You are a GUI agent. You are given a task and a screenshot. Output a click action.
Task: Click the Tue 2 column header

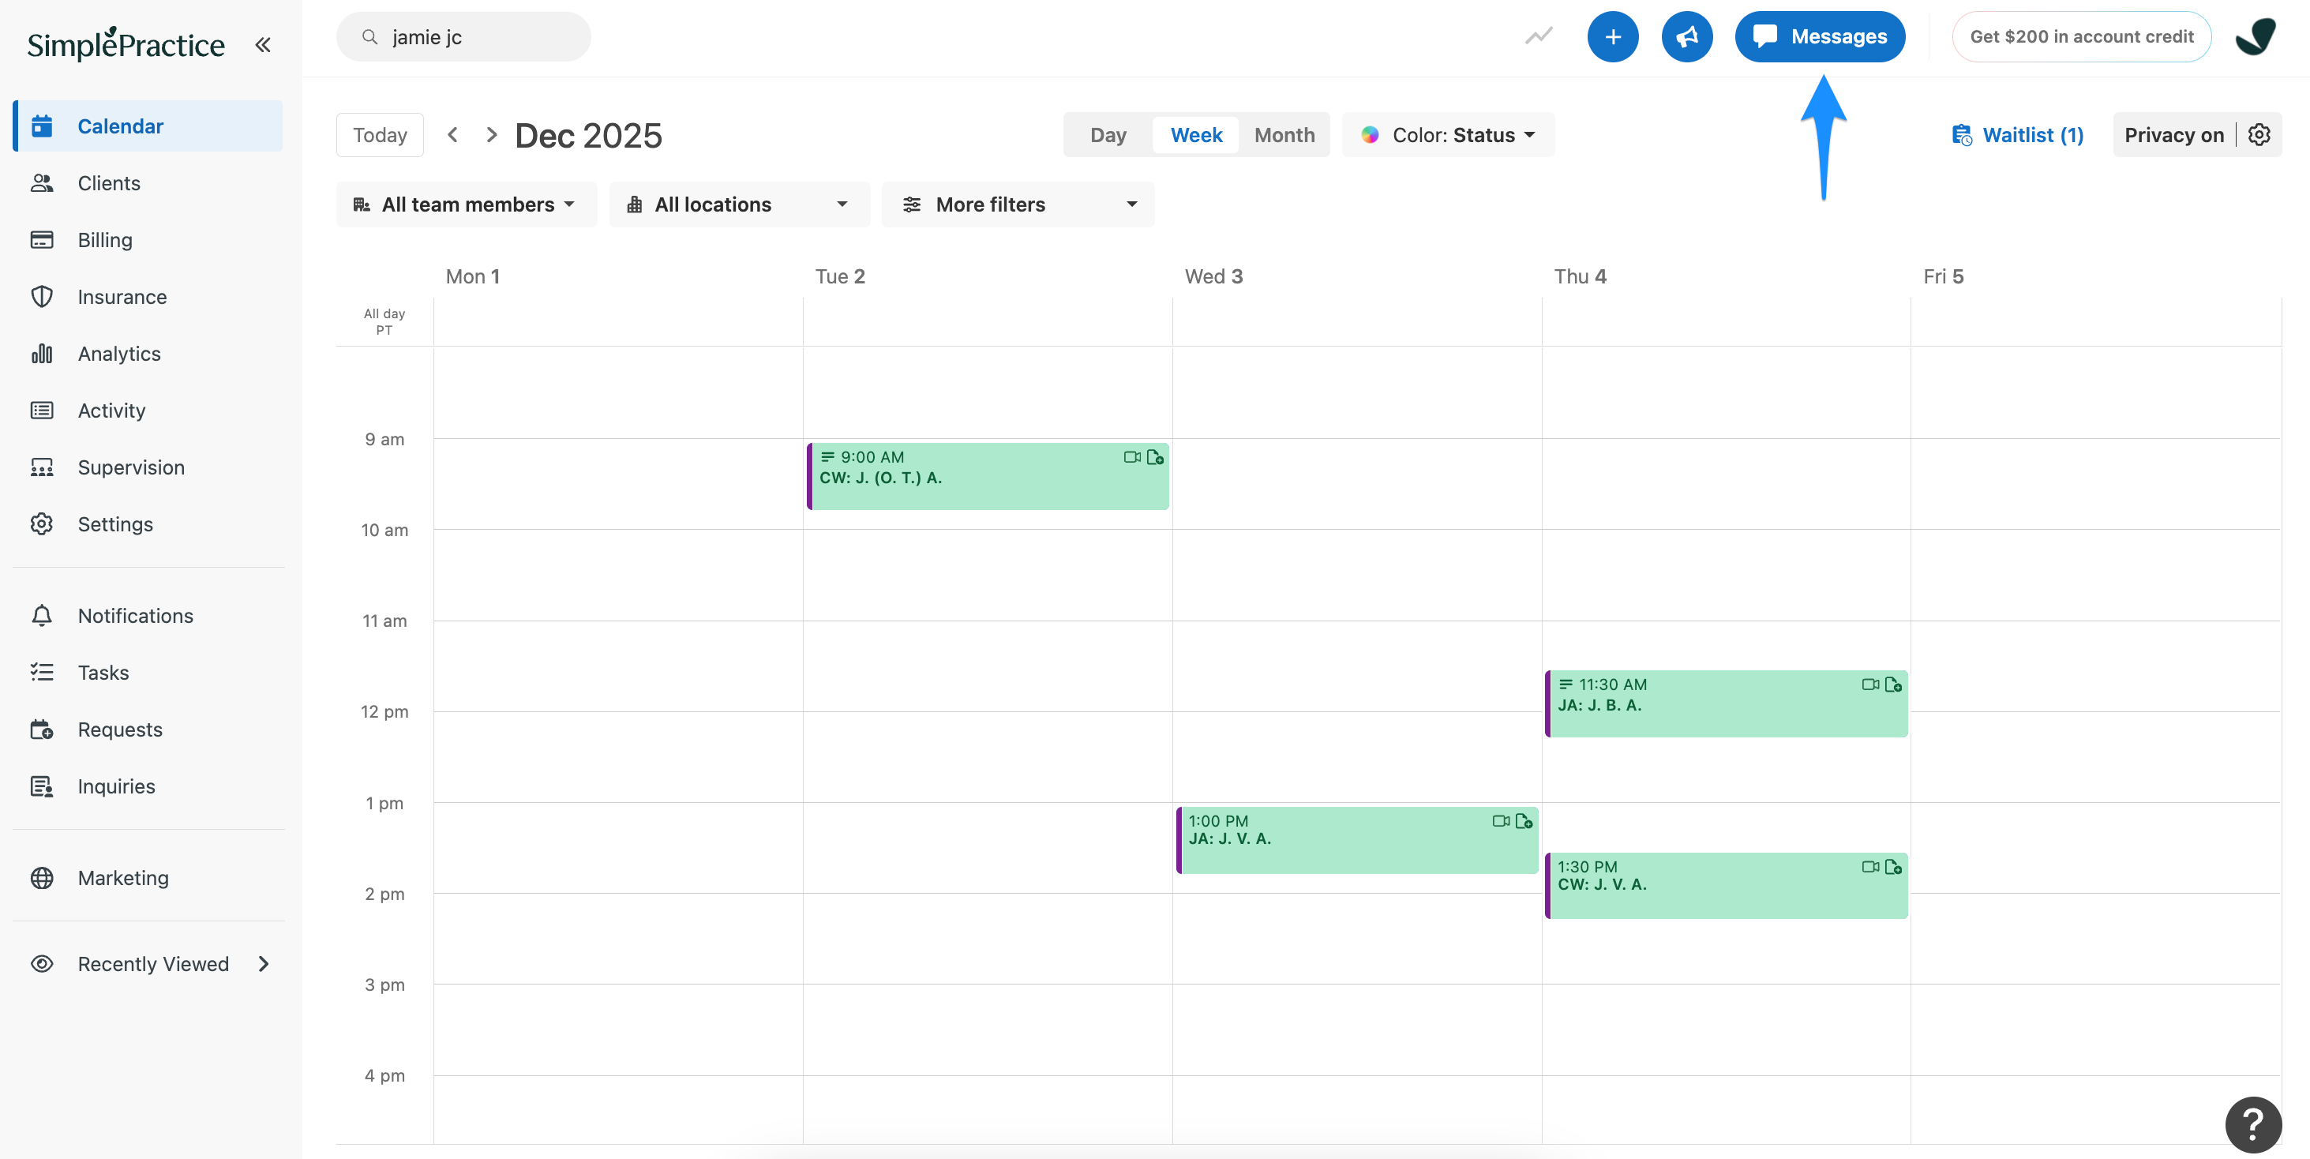(x=840, y=276)
